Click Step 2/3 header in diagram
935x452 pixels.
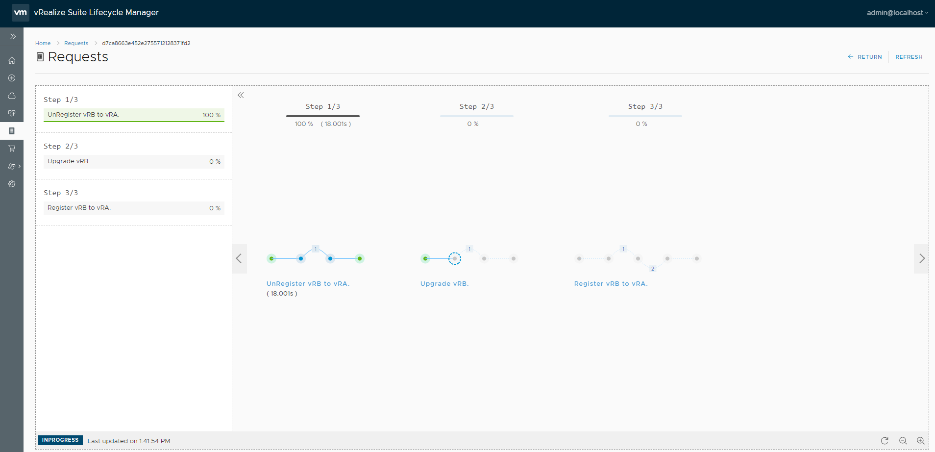(x=477, y=106)
